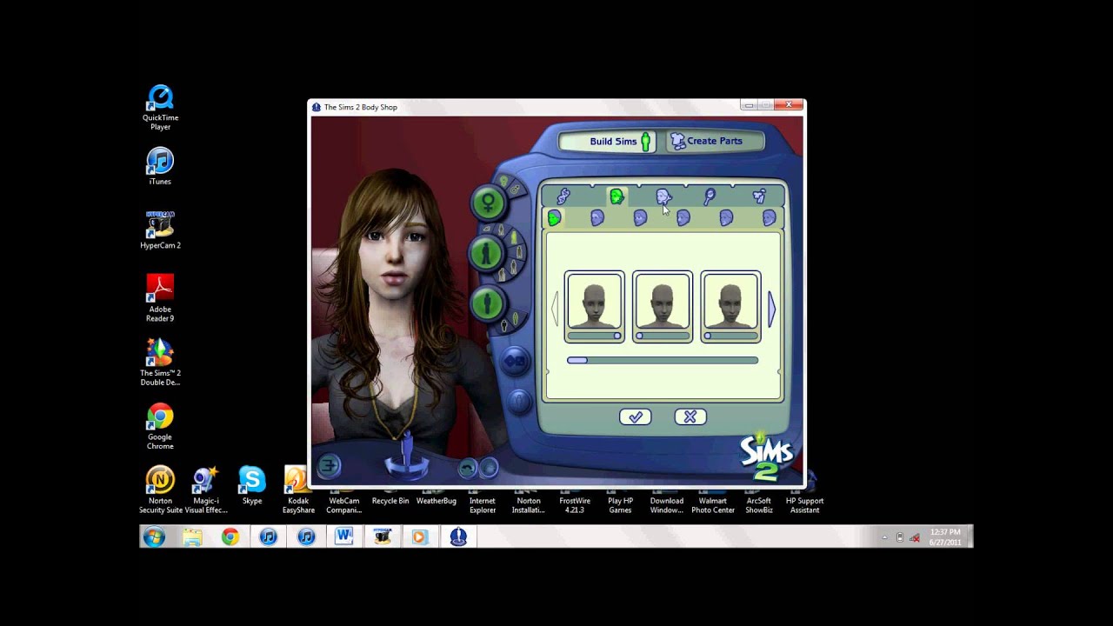Click the undo arrow button
Viewport: 1113px width, 626px height.
point(468,469)
